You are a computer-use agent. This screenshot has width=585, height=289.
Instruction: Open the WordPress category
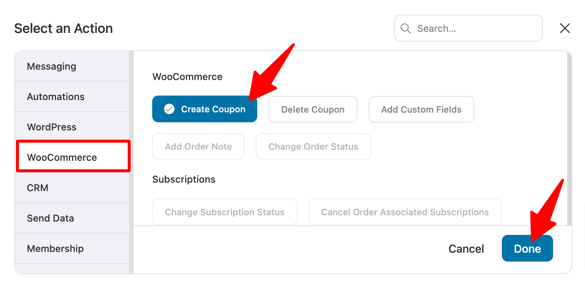(52, 127)
